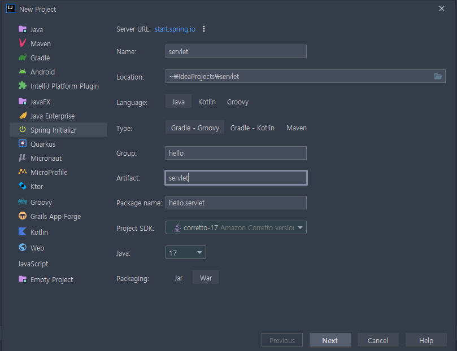Open the folder browse icon in Location field
457x351 pixels.
coord(437,76)
